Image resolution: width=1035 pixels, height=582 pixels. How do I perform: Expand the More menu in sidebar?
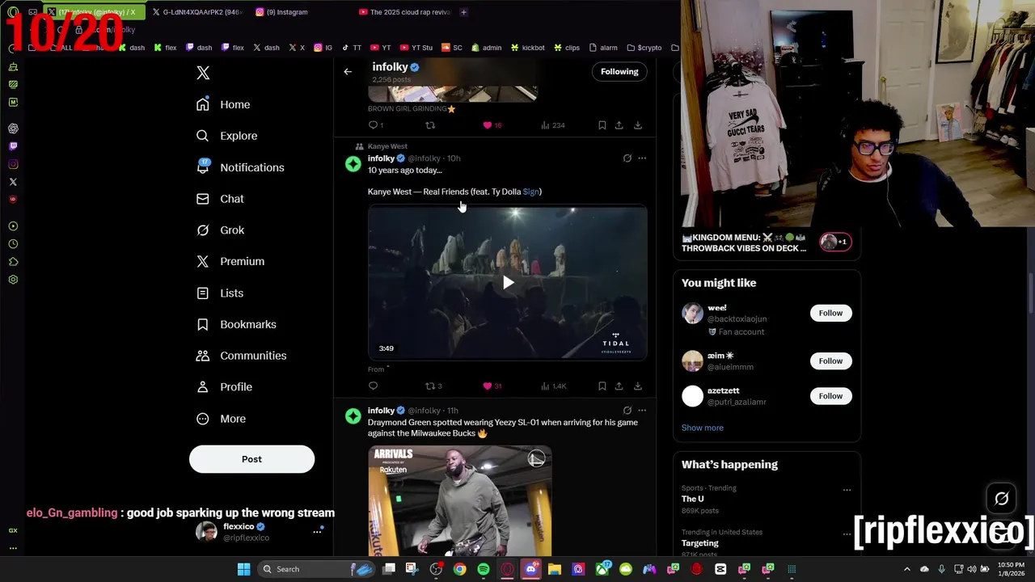click(x=222, y=419)
